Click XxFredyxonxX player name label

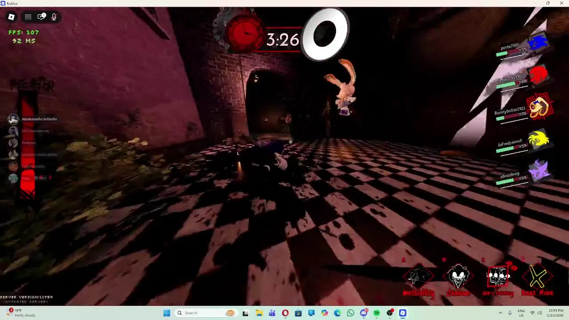510,142
